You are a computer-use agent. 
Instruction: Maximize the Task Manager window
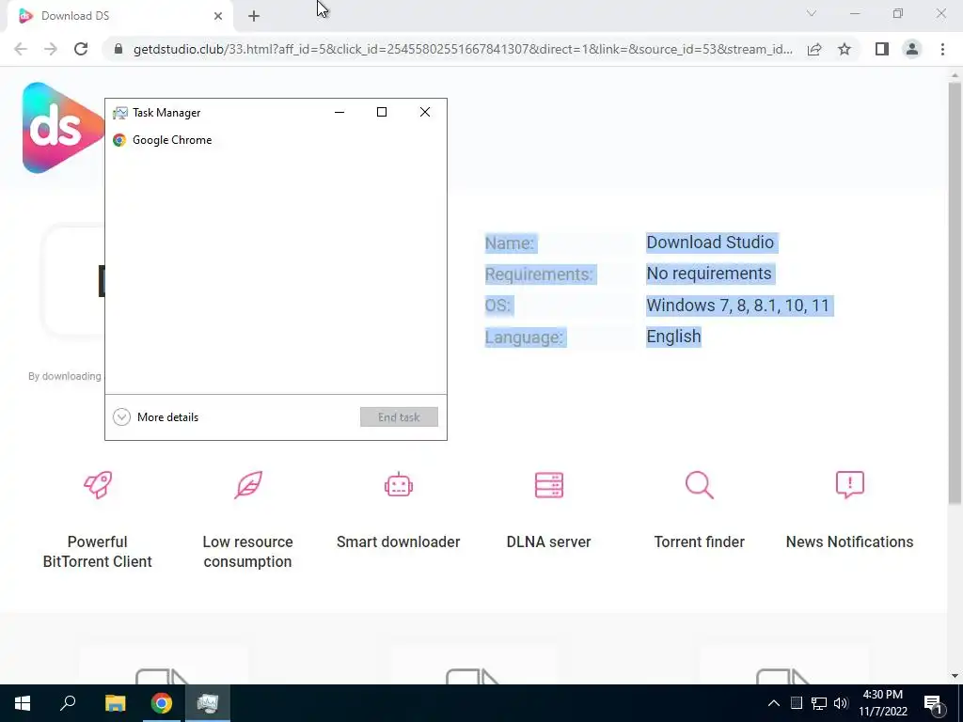pos(382,112)
